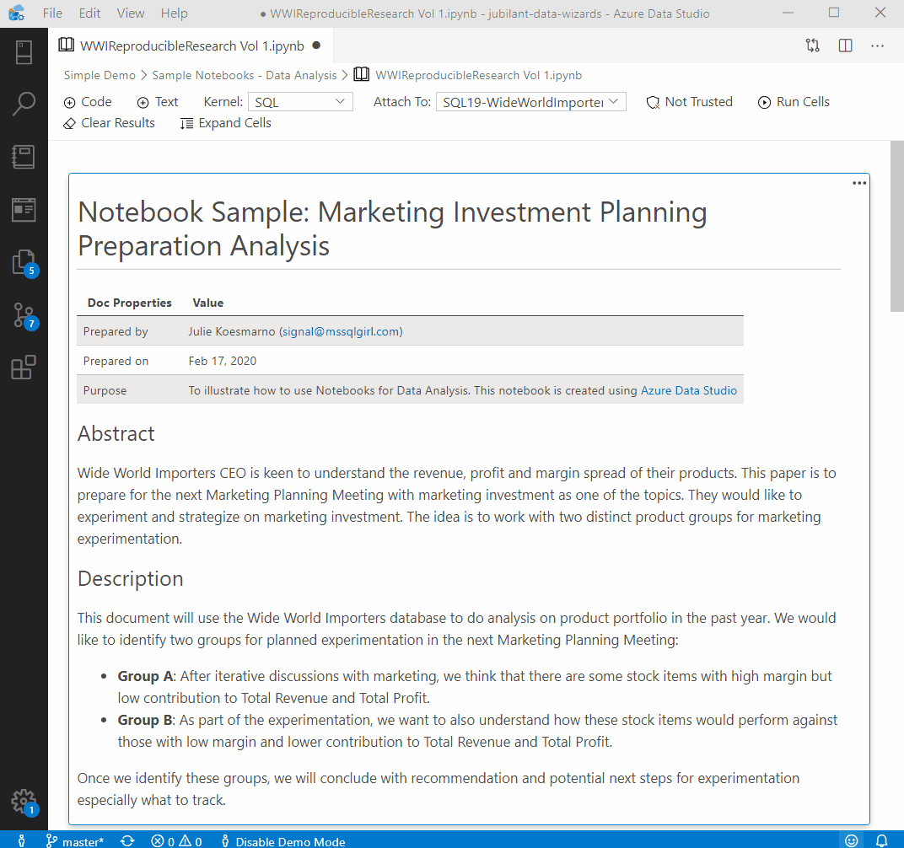The width and height of the screenshot is (904, 848).
Task: Open the Help menu
Action: 174,13
